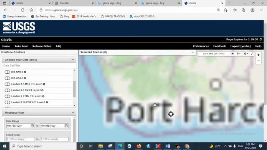This screenshot has height=150, width=267.
Task: Open the Take Tour menu item
Action: click(21, 46)
